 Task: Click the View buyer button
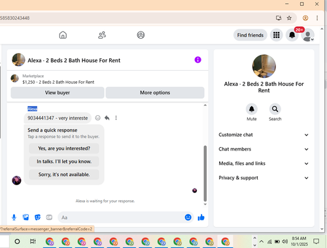point(58,93)
